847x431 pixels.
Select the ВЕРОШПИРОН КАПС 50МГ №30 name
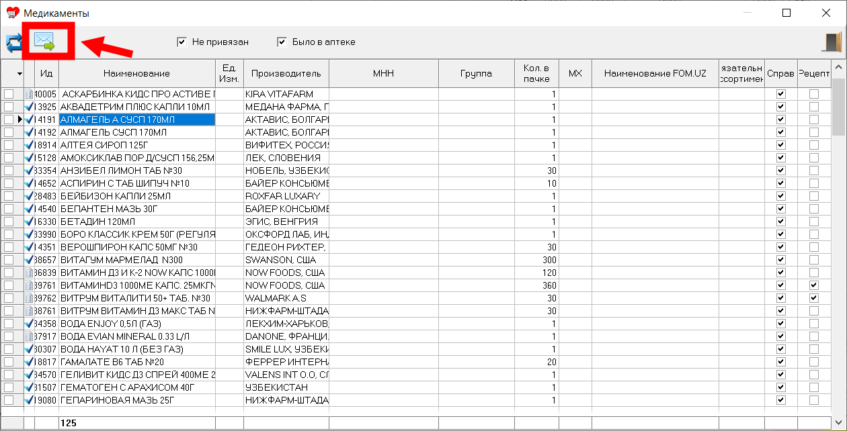pos(137,247)
